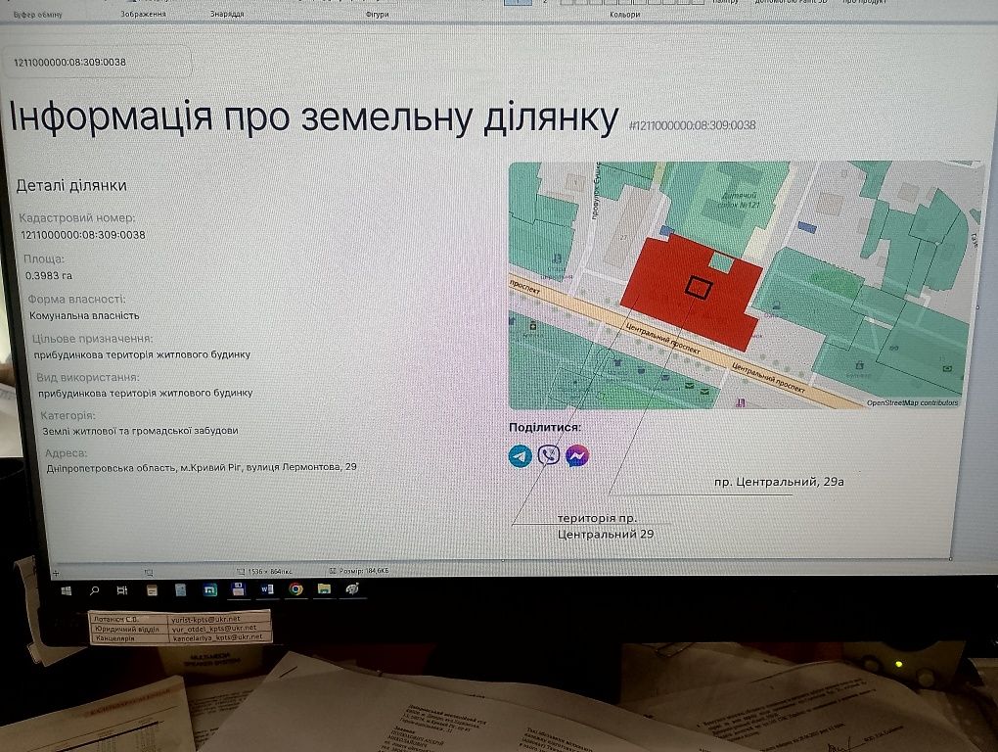Click the 'Комунальна власність' value

tap(84, 315)
